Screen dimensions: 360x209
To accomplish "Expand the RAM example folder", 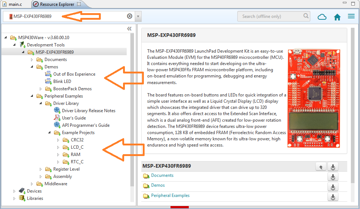I will pos(58,155).
